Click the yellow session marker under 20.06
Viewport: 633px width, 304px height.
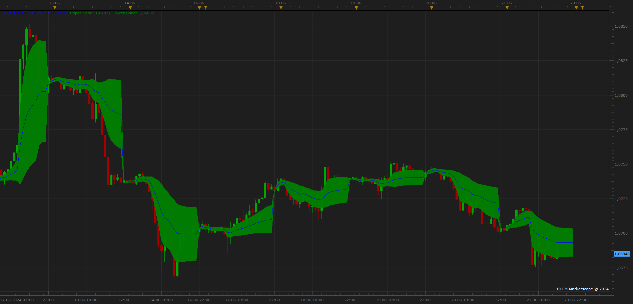432,8
